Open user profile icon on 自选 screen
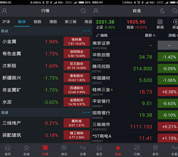 click(x=96, y=11)
